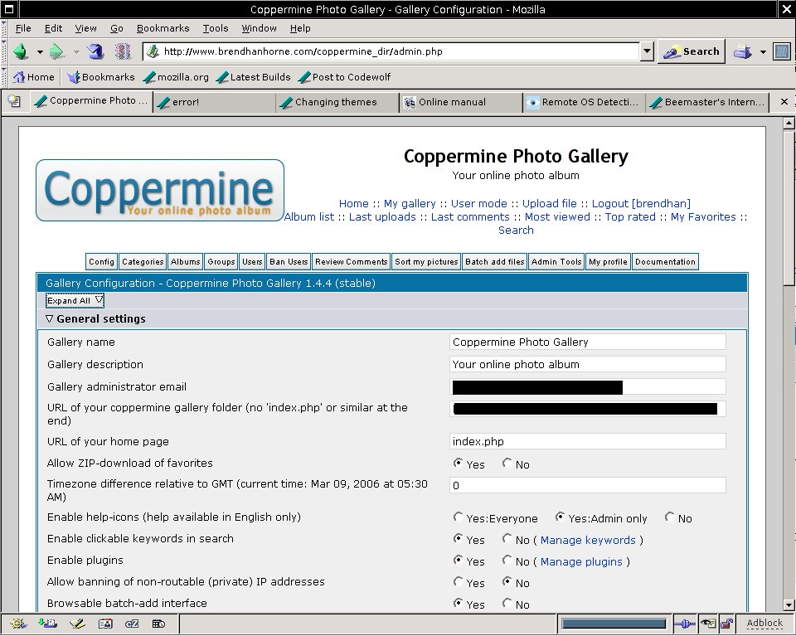Click the Search button in the toolbar
796x636 pixels.
692,51
